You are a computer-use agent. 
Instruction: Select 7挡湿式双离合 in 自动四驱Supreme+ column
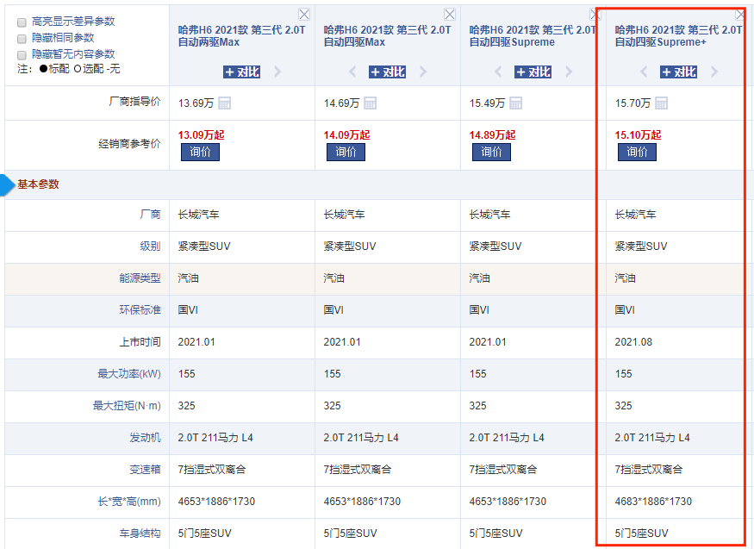click(649, 469)
